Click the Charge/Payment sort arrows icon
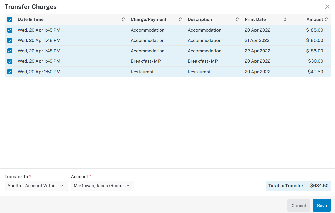This screenshot has width=335, height=213. click(180, 19)
